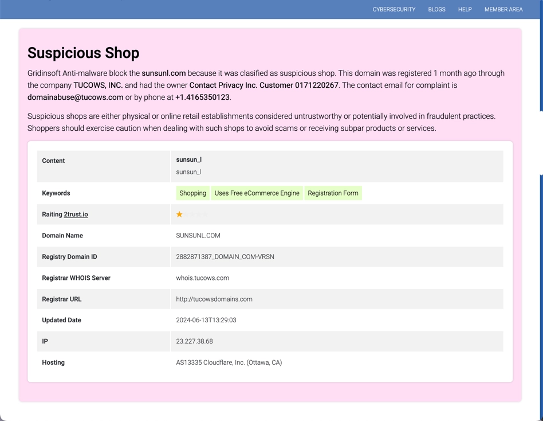The height and width of the screenshot is (421, 543).
Task: Open the tucowsdomains.com registrar URL
Action: tap(214, 299)
